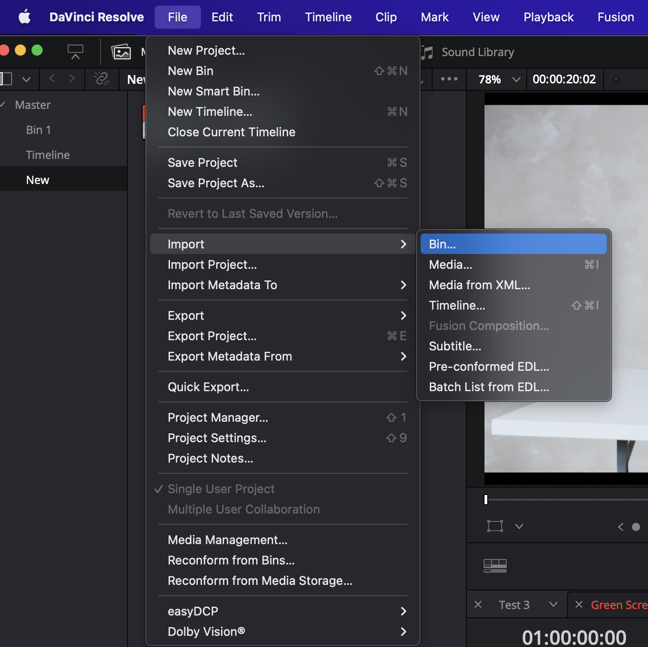
Task: Choose Export Project...
Action: [x=283, y=336]
